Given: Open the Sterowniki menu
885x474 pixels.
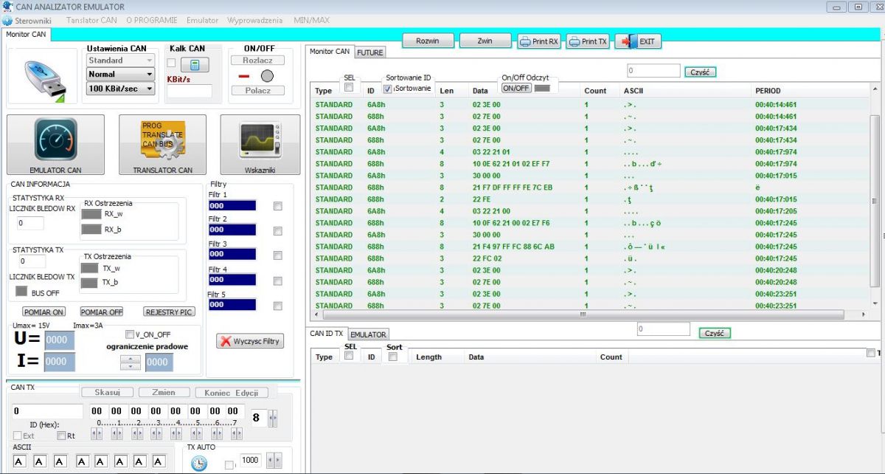Looking at the screenshot, I should pyautogui.click(x=32, y=21).
